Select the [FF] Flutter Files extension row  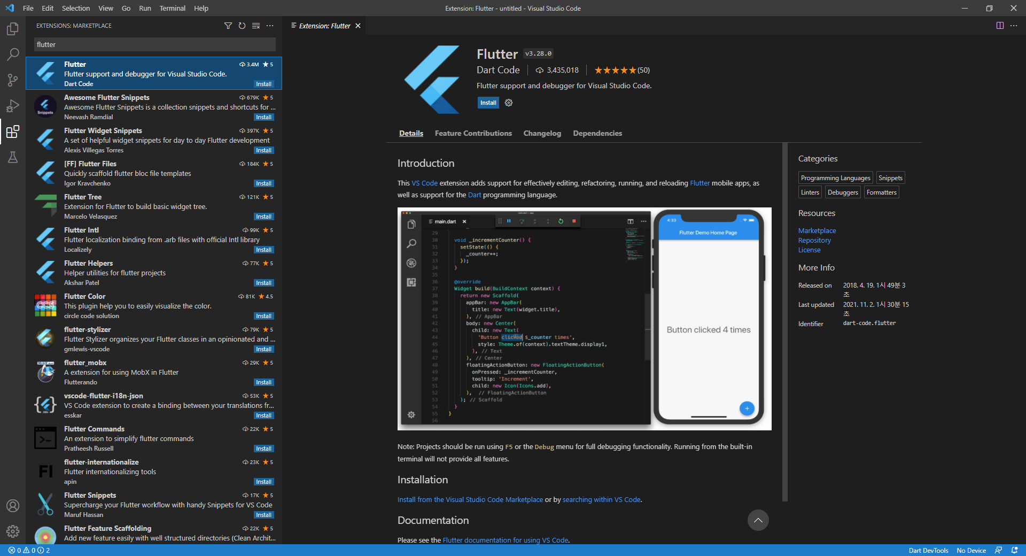coord(154,173)
